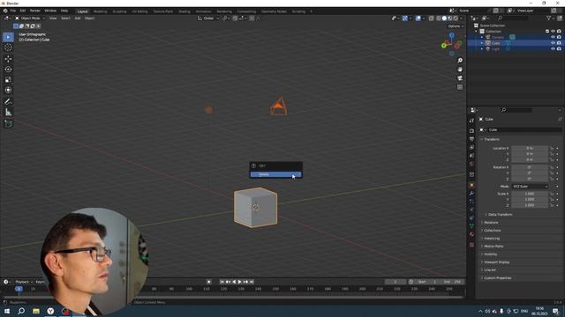565x317 pixels.
Task: Open the Render properties tab icon
Action: coord(471,131)
